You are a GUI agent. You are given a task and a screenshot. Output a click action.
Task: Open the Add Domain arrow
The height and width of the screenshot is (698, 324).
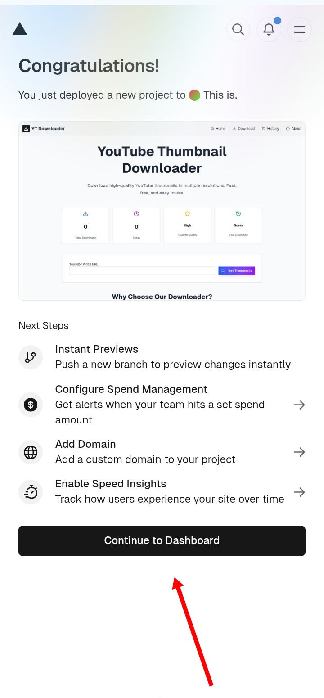[299, 452]
